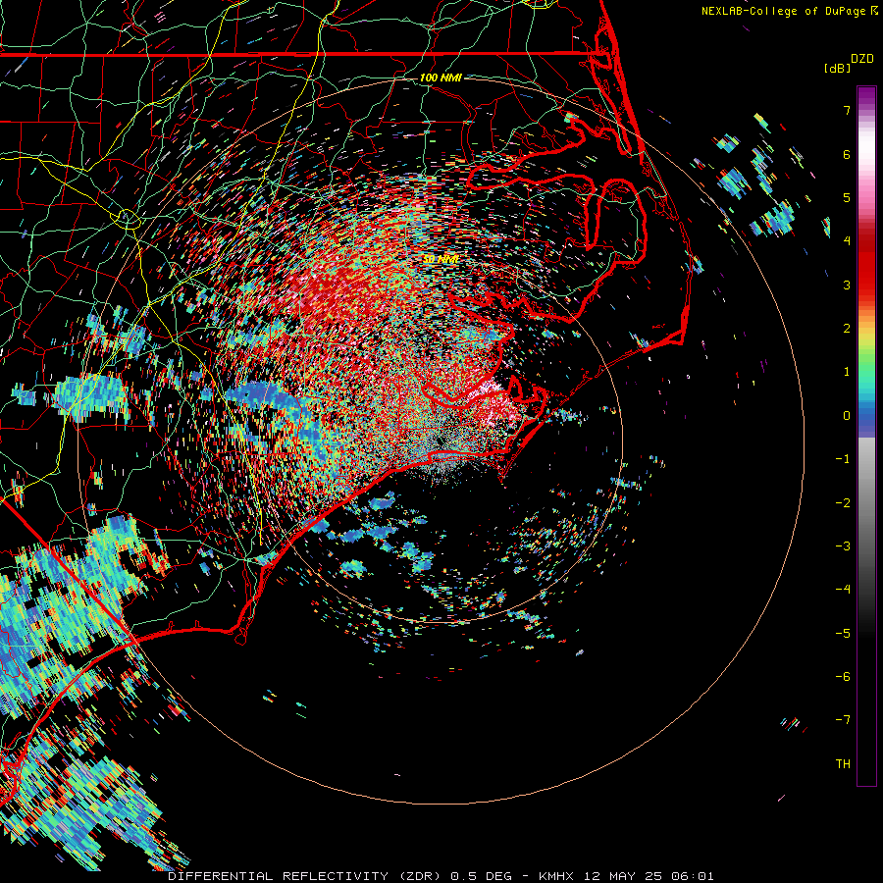
Task: Click the -7 value on color scale
Action: pos(843,720)
